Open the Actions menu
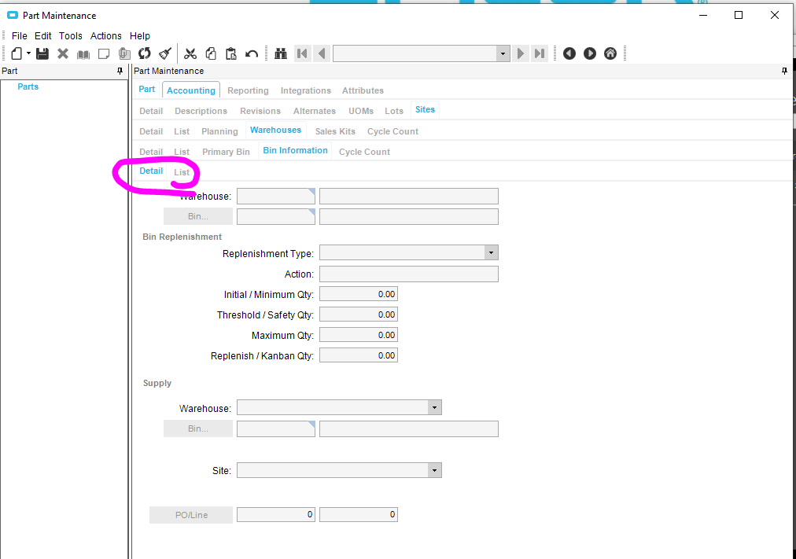 [106, 36]
